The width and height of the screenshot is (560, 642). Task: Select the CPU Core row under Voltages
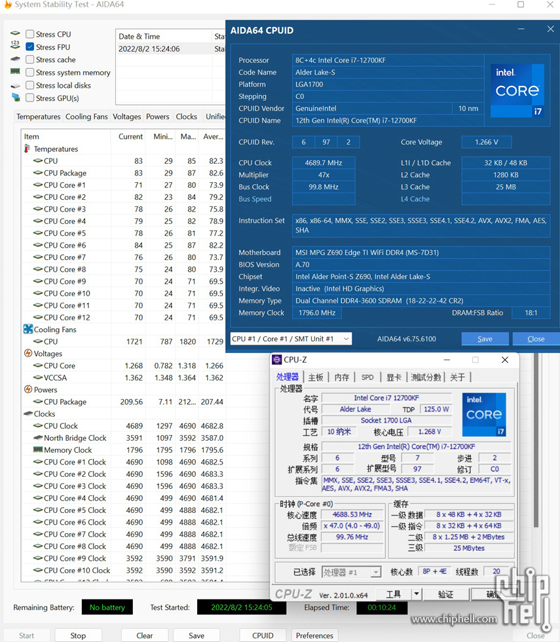tap(123, 366)
